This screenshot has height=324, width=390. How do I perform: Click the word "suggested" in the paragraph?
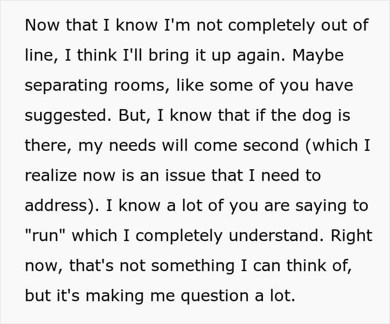68,116
